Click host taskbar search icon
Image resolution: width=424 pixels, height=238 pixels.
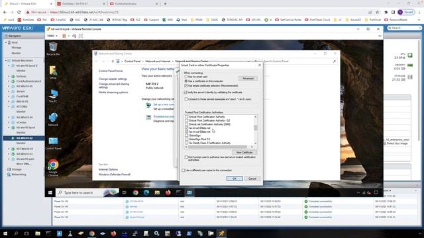(x=16, y=233)
